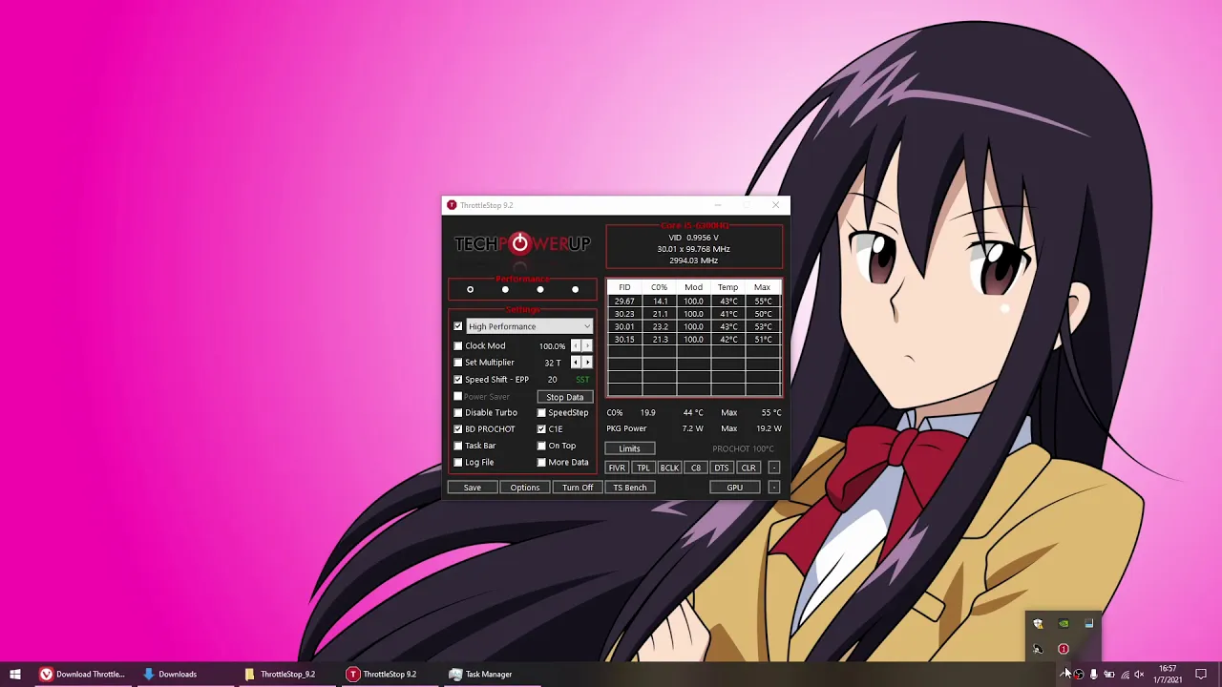Select the first Performance profile radio button
Screen dimensions: 1222x687
[470, 289]
